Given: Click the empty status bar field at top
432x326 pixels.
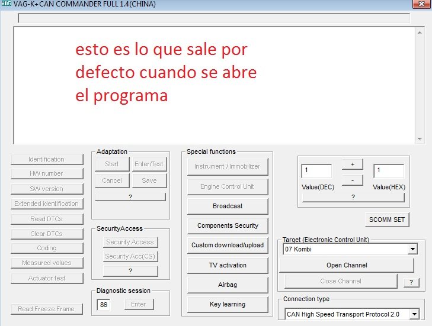Looking at the screenshot, I should tap(214, 18).
